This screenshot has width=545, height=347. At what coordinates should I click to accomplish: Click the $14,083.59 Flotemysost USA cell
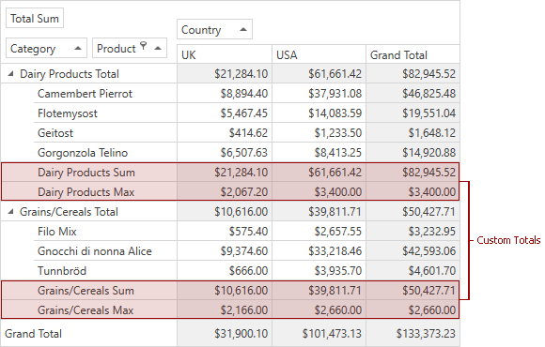pyautogui.click(x=319, y=113)
